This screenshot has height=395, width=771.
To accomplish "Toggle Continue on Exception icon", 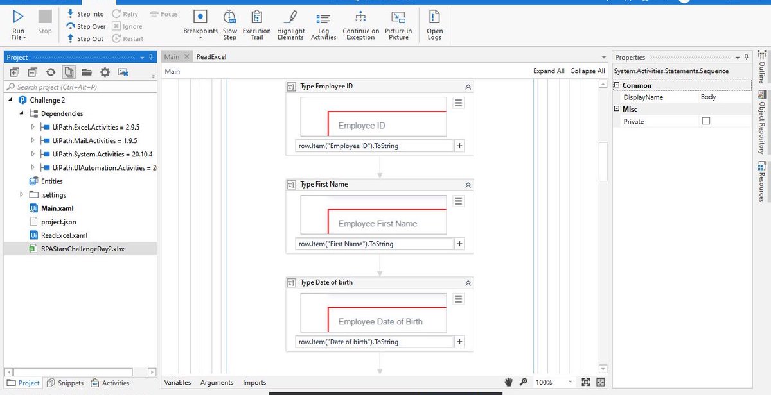I will [360, 17].
